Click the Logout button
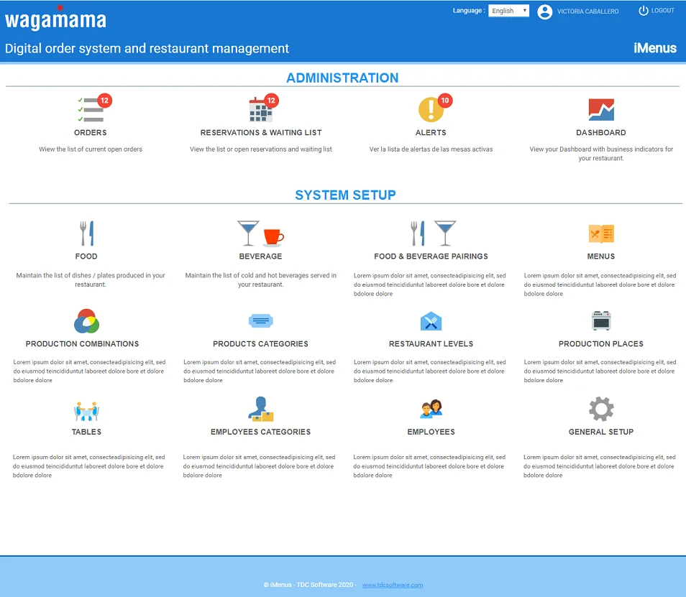Viewport: 686px width, 597px height. pyautogui.click(x=656, y=11)
